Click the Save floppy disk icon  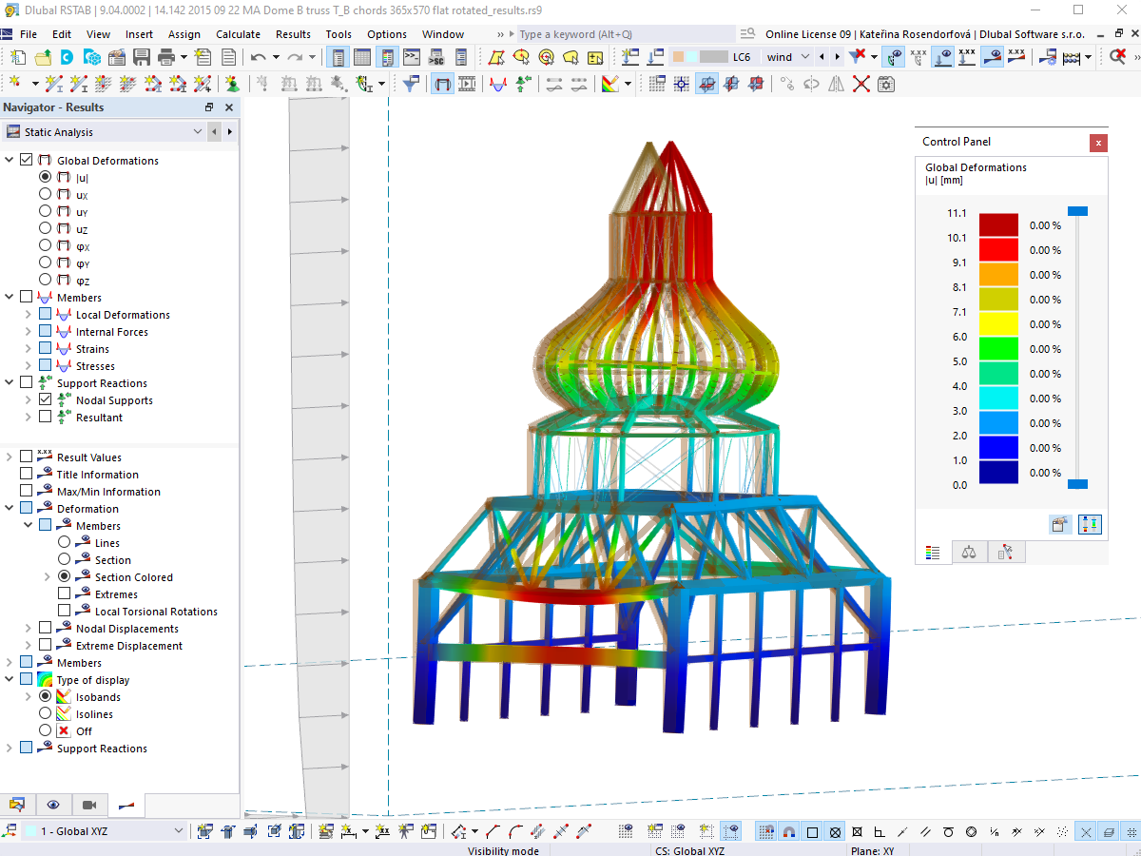coord(141,57)
